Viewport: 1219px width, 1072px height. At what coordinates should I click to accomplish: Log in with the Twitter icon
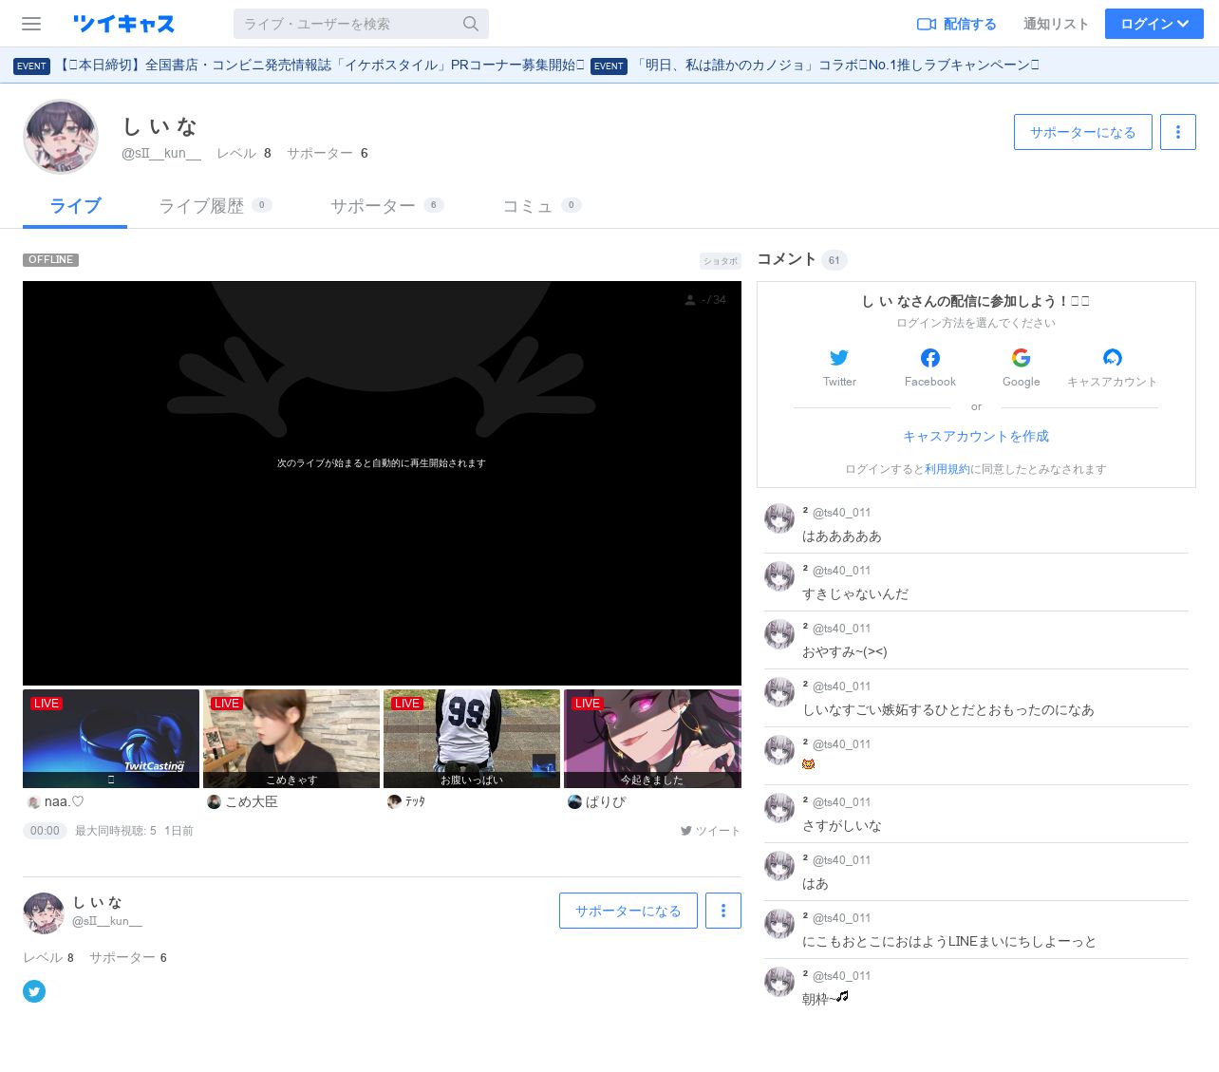point(839,358)
